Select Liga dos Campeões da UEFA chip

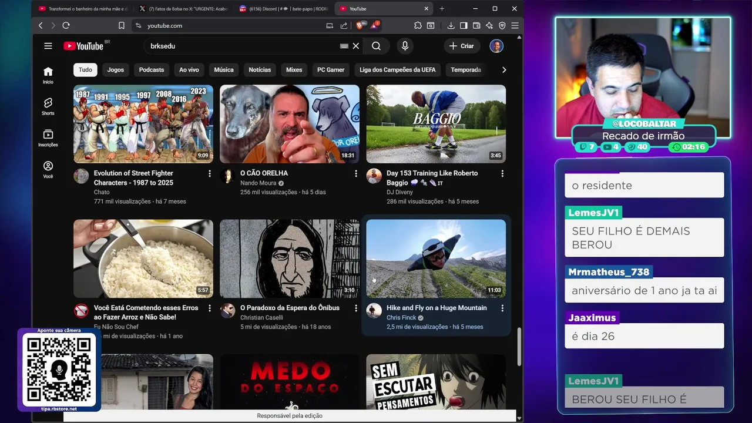[x=398, y=70]
